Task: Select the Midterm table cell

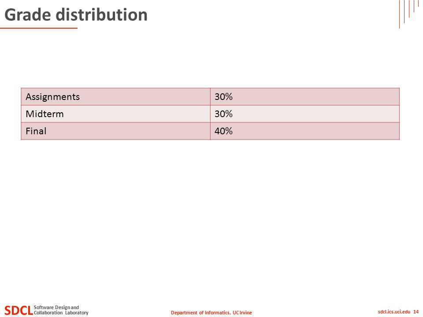Action: pyautogui.click(x=115, y=114)
